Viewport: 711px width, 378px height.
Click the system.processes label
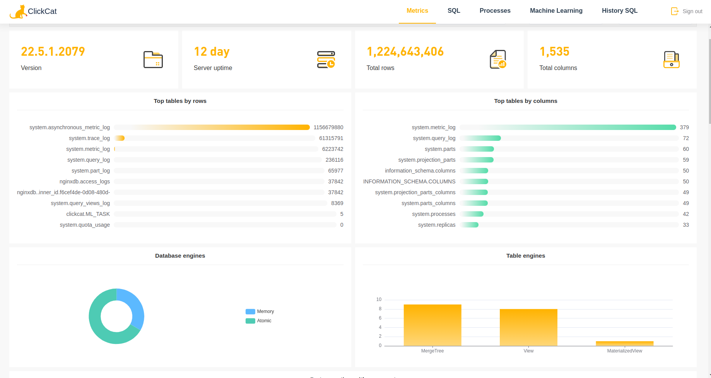click(x=434, y=214)
